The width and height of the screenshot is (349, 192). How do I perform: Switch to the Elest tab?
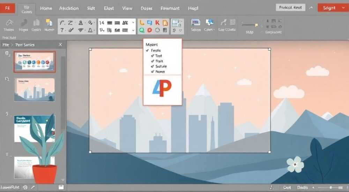point(109,8)
